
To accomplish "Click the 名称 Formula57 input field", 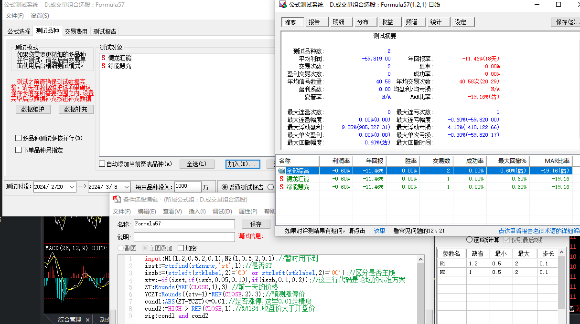I will (x=184, y=224).
